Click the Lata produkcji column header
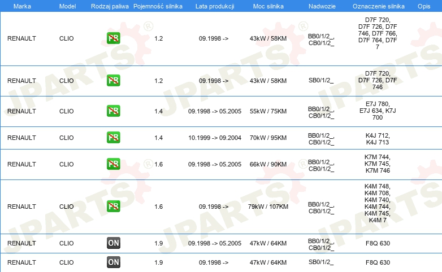 [215, 6]
